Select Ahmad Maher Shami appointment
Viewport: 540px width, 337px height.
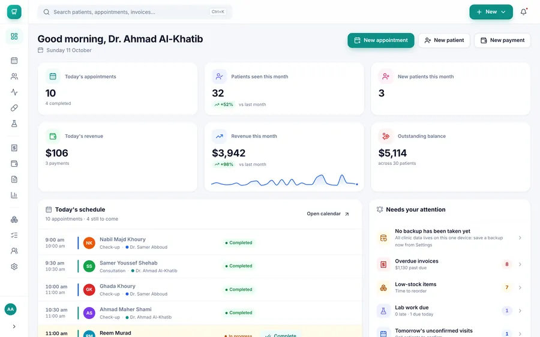click(x=200, y=313)
